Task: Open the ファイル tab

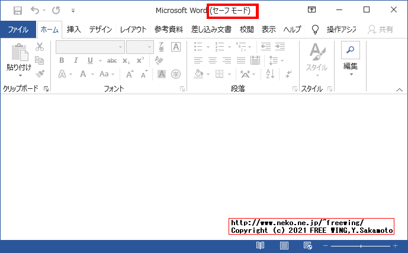Action: [18, 30]
